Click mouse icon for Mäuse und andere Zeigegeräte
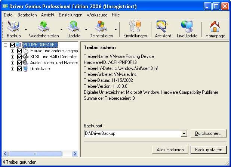 26,51
